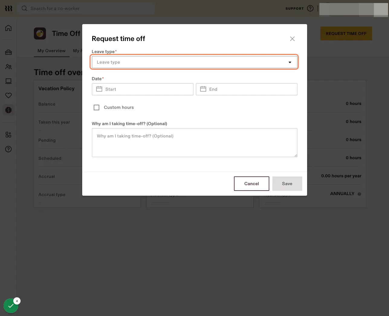Click the Start date calendar icon
This screenshot has height=316, width=389.
tap(99, 89)
